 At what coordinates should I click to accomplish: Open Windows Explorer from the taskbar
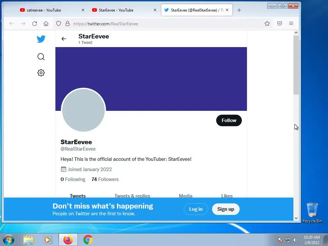(x=29, y=240)
